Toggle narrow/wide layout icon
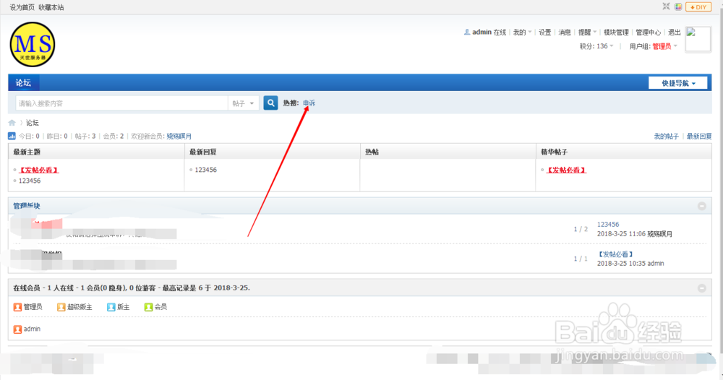Image resolution: width=723 pixels, height=380 pixels. coord(667,7)
